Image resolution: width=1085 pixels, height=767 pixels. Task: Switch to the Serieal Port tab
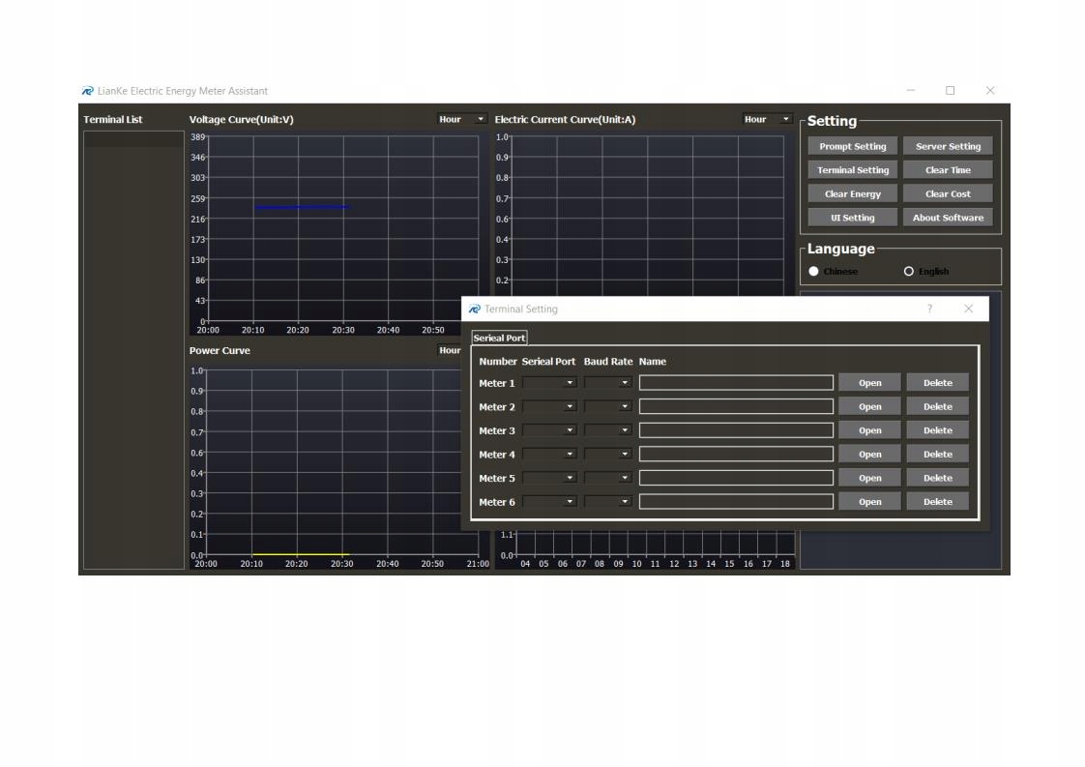(499, 338)
